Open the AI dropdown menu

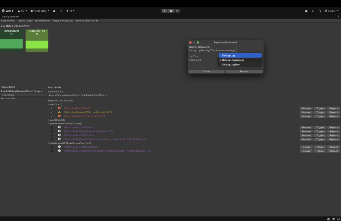click(x=70, y=11)
